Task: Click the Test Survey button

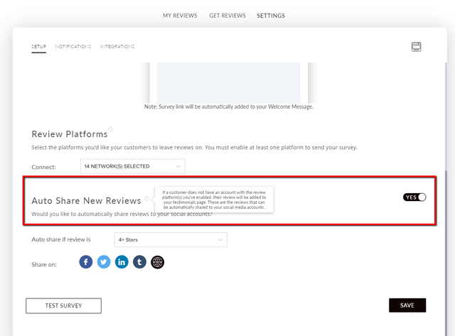Action: coord(63,305)
